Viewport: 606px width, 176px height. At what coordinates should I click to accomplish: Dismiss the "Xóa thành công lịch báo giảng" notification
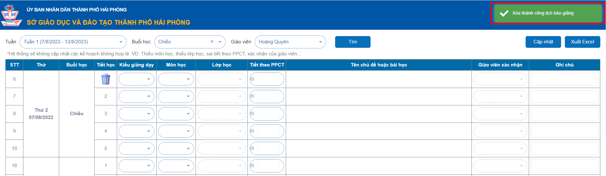(x=547, y=13)
